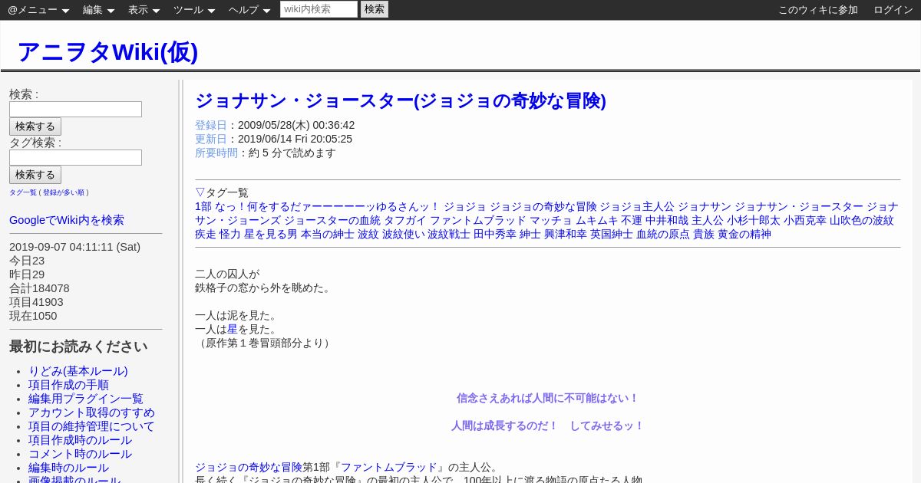Image resolution: width=921 pixels, height=483 pixels.
Task: Select the 合計184078 counter text
Action: 39,288
